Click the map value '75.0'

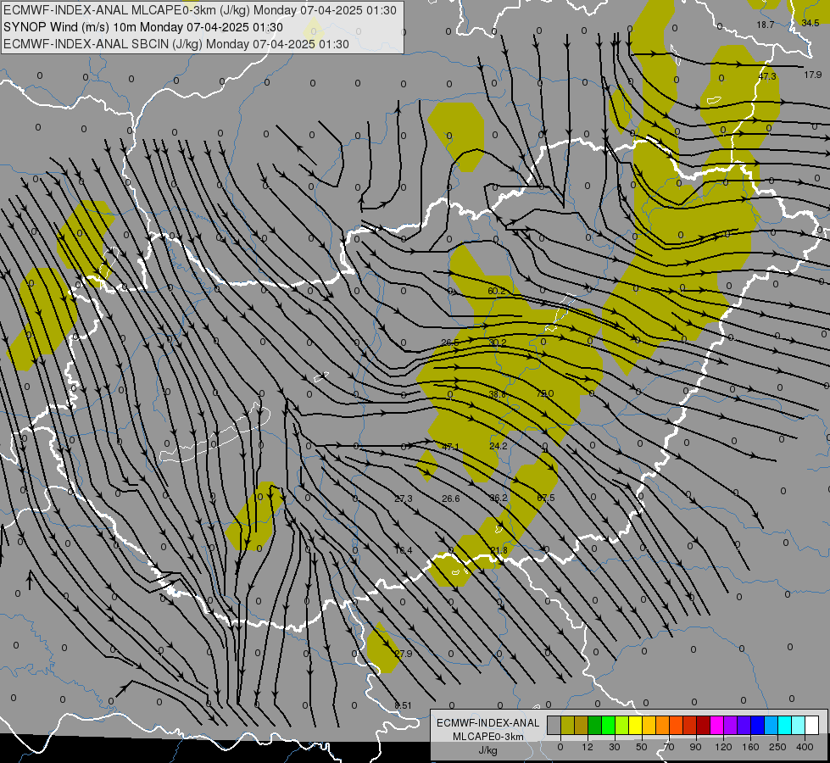pyautogui.click(x=545, y=393)
